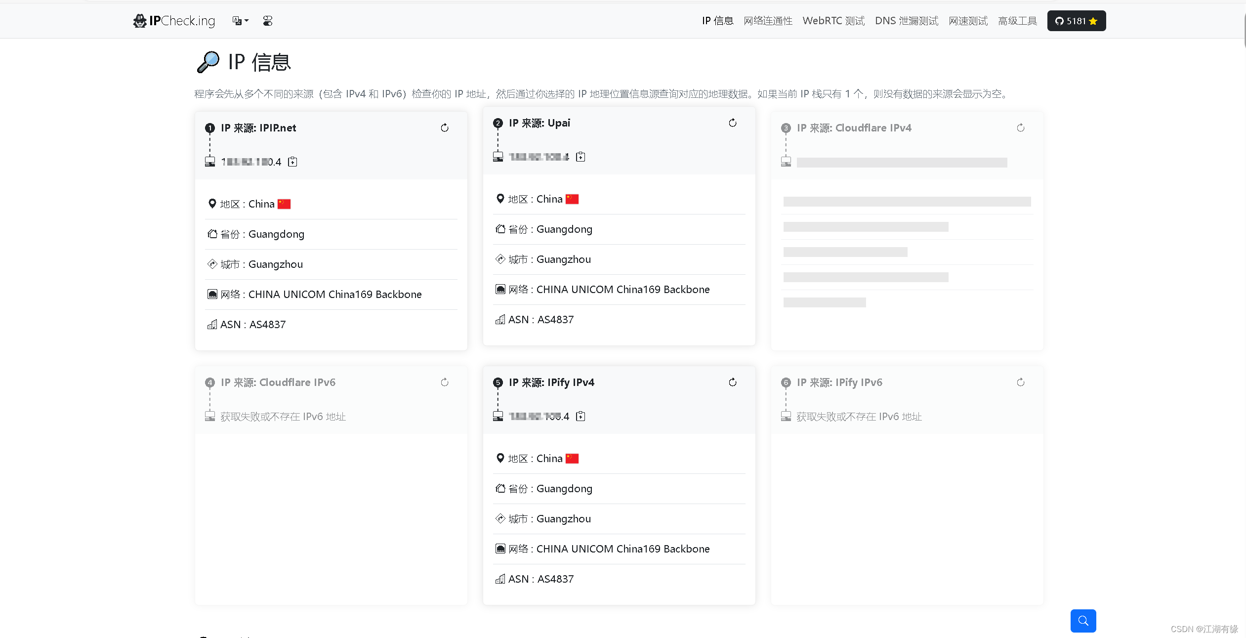Open the blue search floating button
The width and height of the screenshot is (1246, 638).
click(1083, 621)
